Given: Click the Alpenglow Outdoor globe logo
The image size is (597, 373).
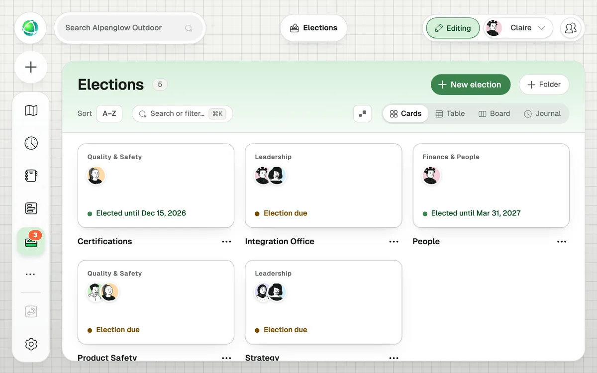Looking at the screenshot, I should [30, 28].
